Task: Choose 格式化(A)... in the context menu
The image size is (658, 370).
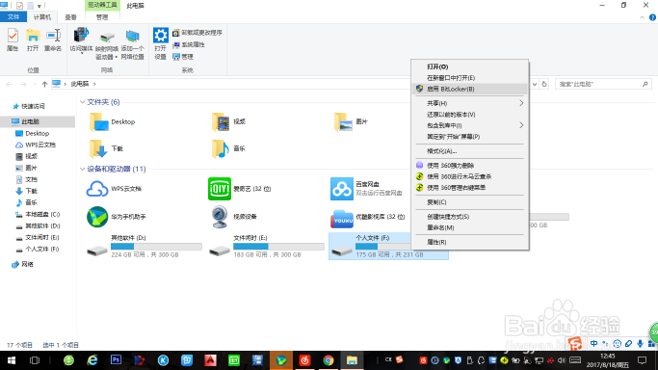Action: click(469, 151)
